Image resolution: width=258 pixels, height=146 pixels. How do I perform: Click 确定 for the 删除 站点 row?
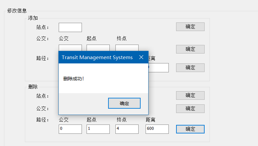190,95
